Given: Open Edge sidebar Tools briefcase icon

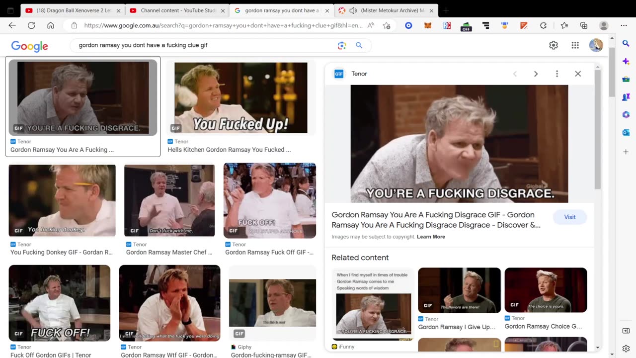Looking at the screenshot, I should click(x=626, y=79).
